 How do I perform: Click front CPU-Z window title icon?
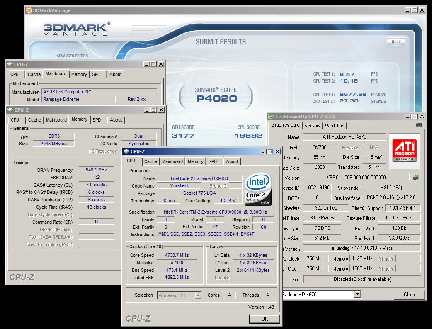(x=126, y=151)
